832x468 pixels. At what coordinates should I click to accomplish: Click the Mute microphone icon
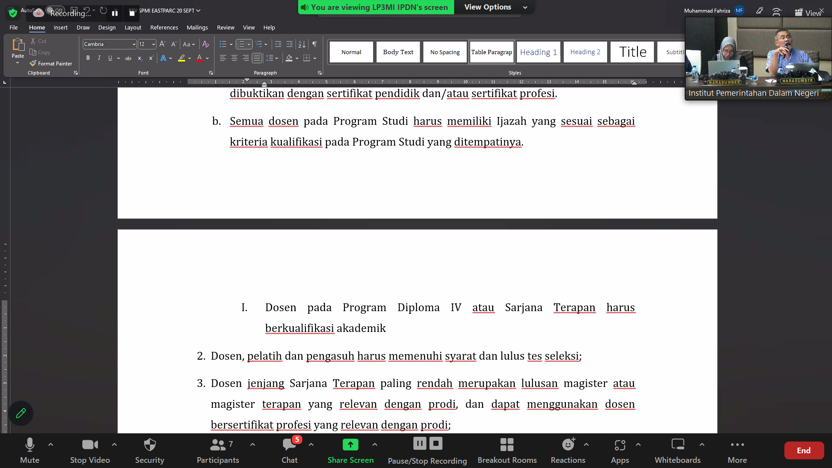point(30,445)
